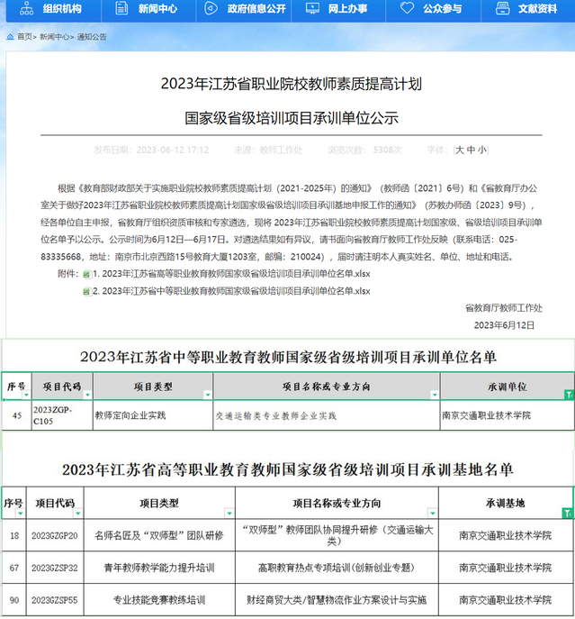The image size is (575, 619).
Task: Click the 网上办事 computer icon
Action: tap(311, 10)
